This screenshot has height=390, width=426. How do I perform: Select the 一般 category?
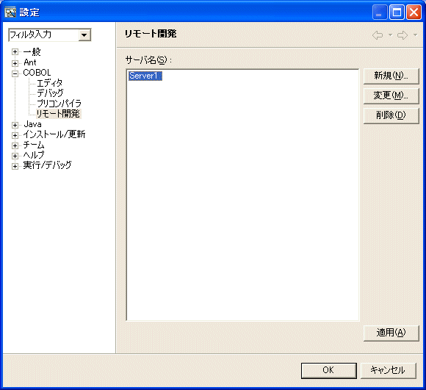(32, 51)
